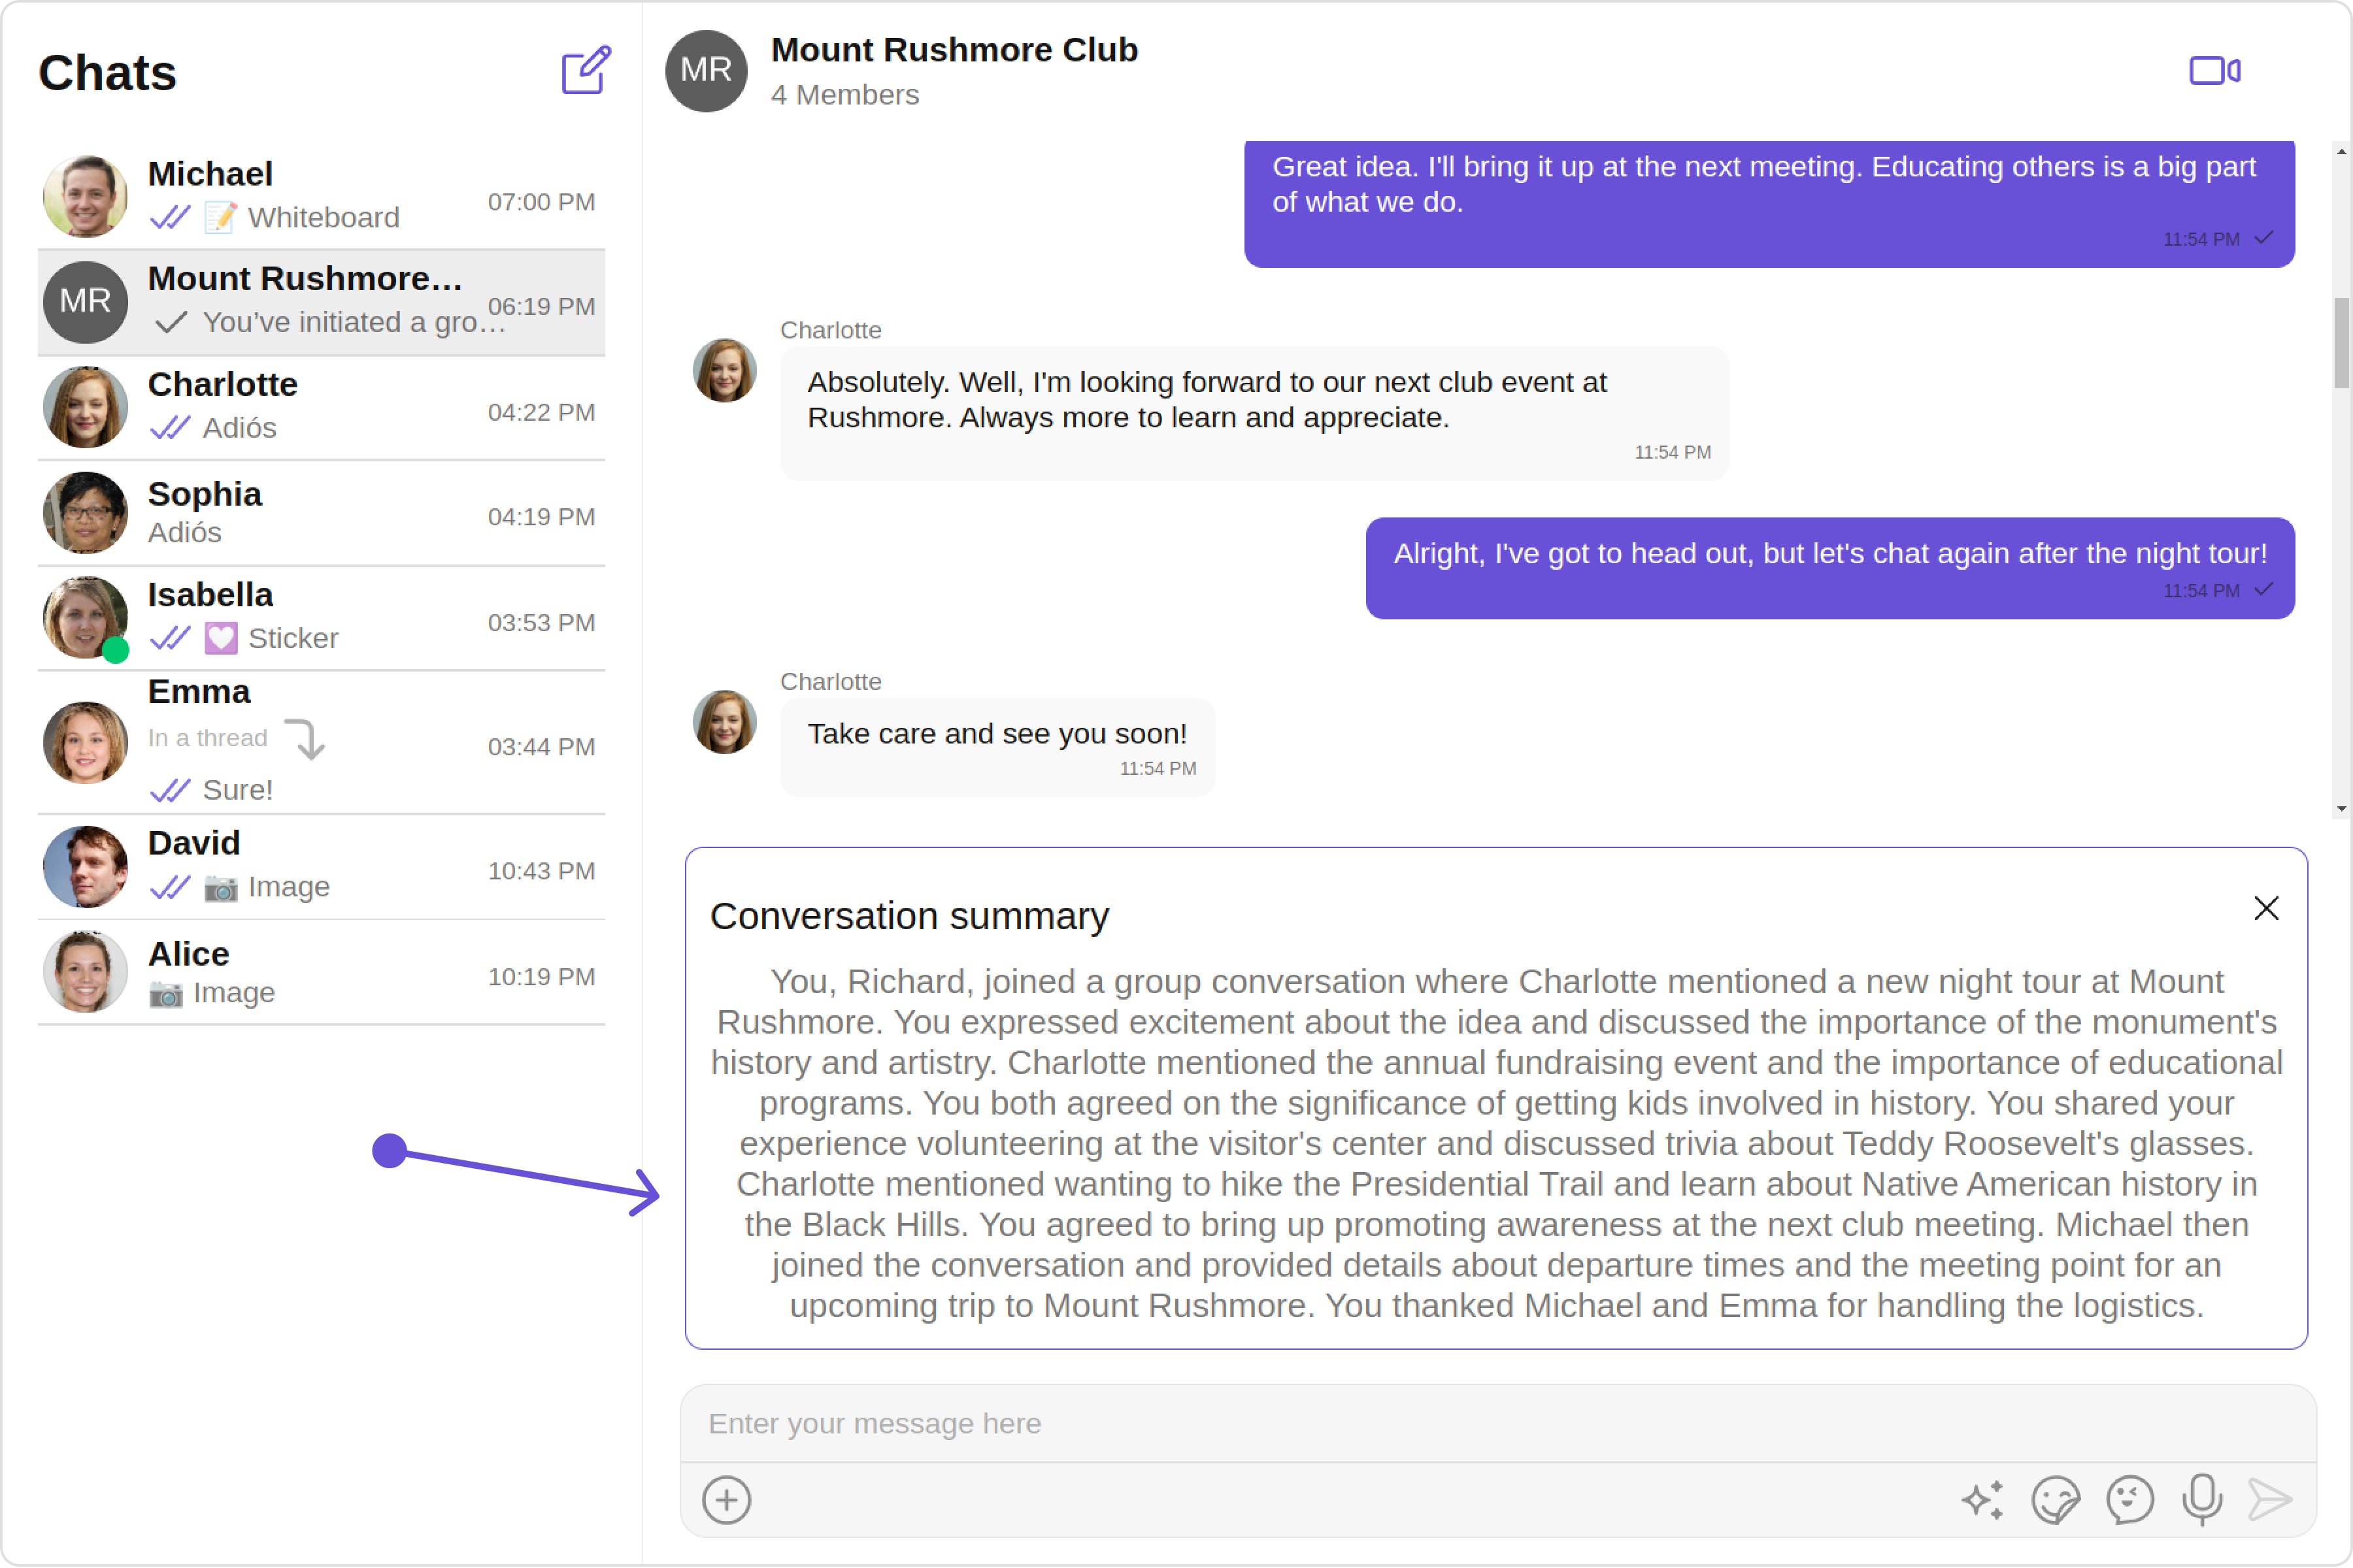Close the Conversation summary panel
The image size is (2353, 1568).
[x=2266, y=908]
